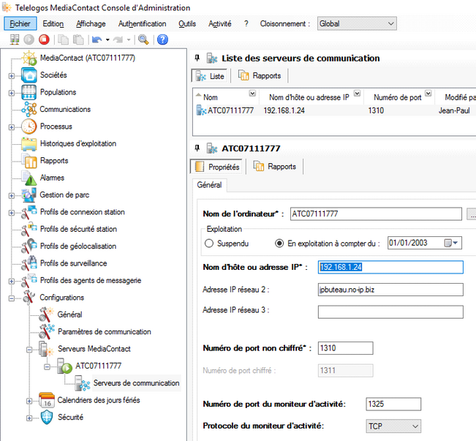Open the Edition menu

[x=53, y=23]
